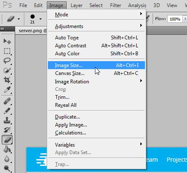Click the Flow percentage field
187x173 pixels.
click(x=175, y=19)
